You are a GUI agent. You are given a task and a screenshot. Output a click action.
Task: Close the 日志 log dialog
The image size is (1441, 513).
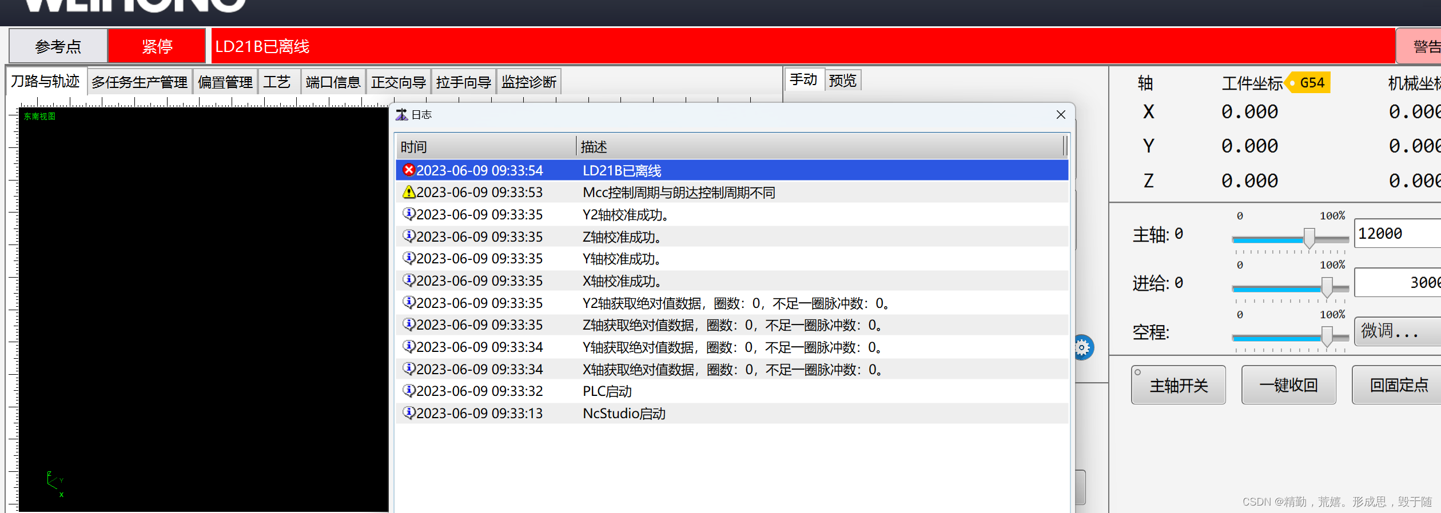(x=1061, y=115)
